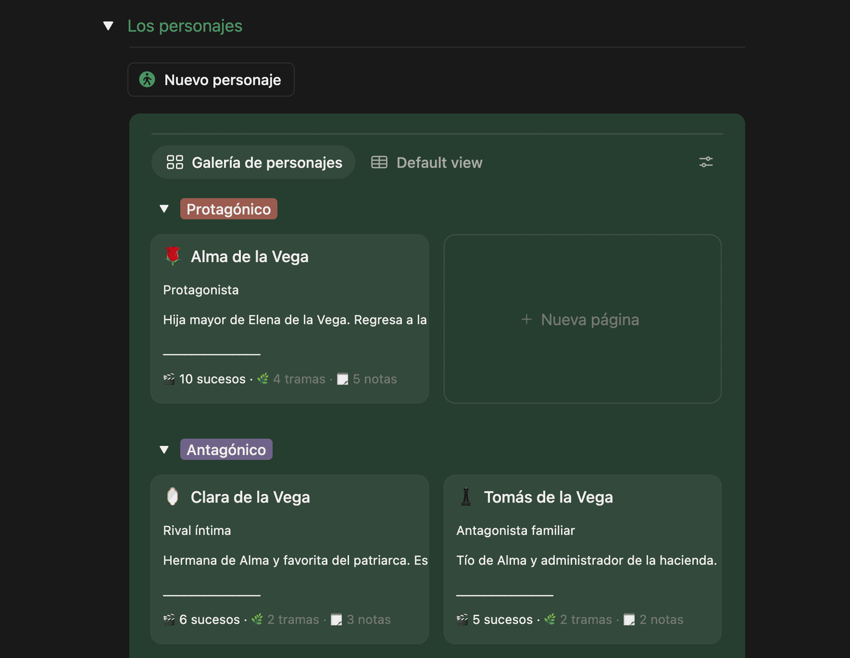Click the 10 sucesos count text

point(212,379)
